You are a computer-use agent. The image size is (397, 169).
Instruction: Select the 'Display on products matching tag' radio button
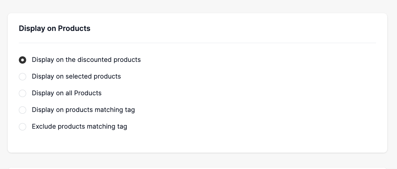click(22, 110)
